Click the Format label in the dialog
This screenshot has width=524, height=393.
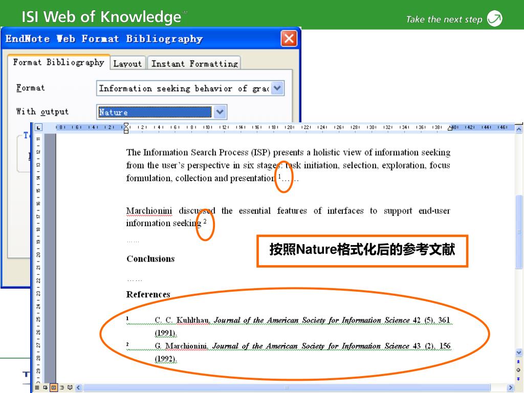(x=30, y=88)
